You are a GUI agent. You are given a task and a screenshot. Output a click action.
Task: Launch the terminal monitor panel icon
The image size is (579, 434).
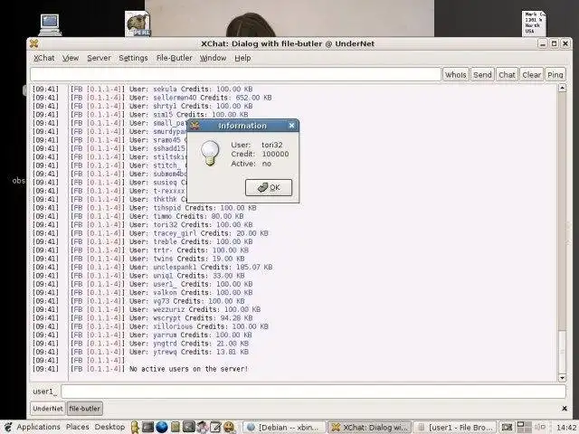click(x=147, y=427)
